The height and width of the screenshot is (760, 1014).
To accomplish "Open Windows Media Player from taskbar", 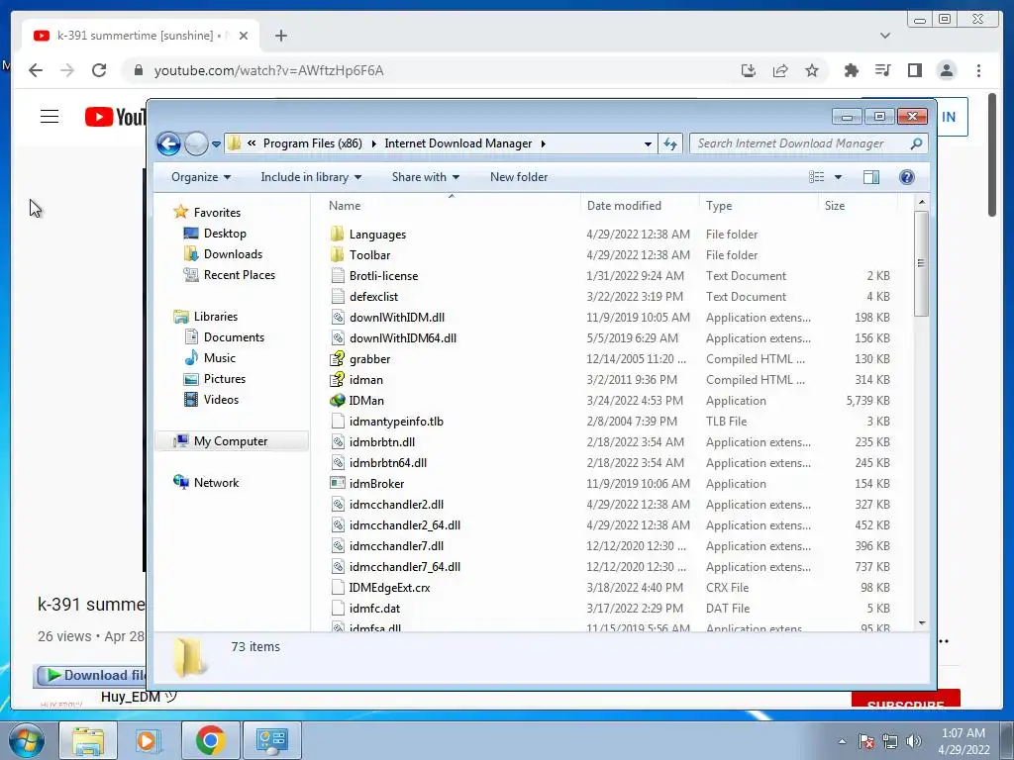I will pyautogui.click(x=147, y=740).
